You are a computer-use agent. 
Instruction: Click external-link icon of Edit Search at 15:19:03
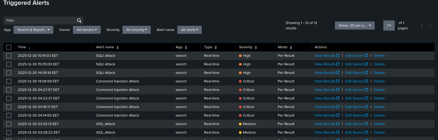[367, 55]
